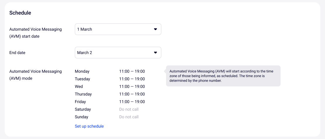Select the Monday schedule row
325x139 pixels.
82,71
